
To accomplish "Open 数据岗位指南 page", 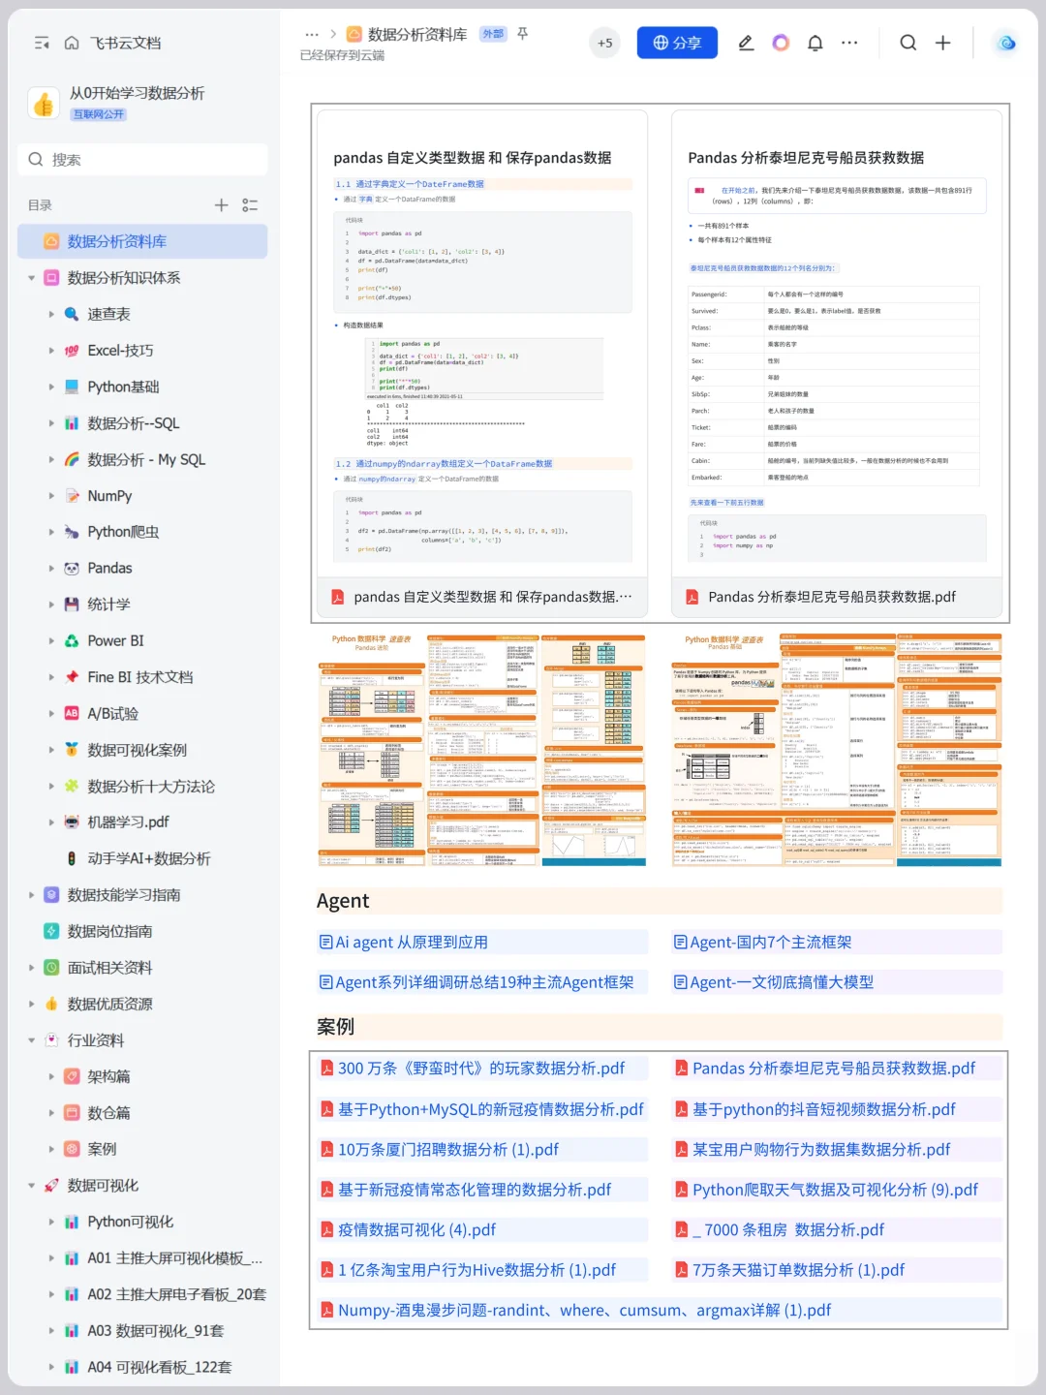I will (109, 931).
